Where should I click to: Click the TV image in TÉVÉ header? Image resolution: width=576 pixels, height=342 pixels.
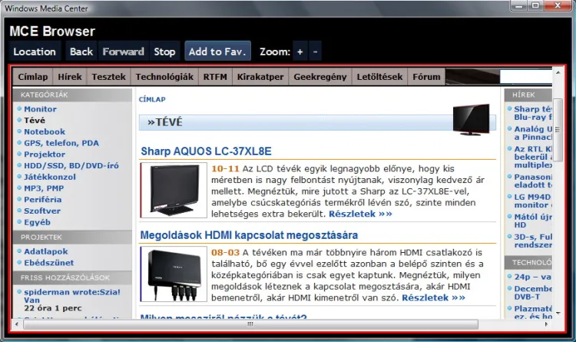pyautogui.click(x=472, y=120)
